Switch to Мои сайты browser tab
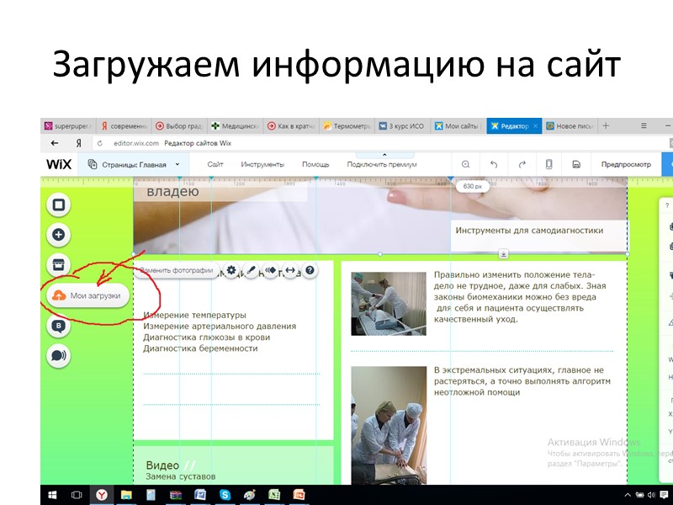The width and height of the screenshot is (673, 505). [458, 125]
